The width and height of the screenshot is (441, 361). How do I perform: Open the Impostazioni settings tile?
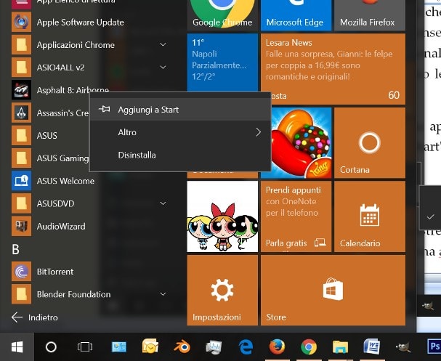[222, 290]
